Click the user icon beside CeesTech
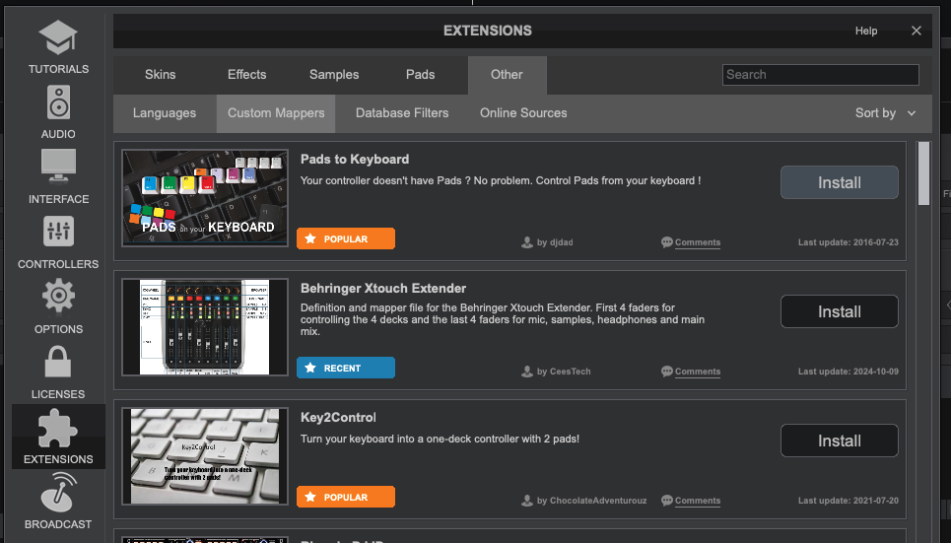This screenshot has width=951, height=543. [527, 372]
